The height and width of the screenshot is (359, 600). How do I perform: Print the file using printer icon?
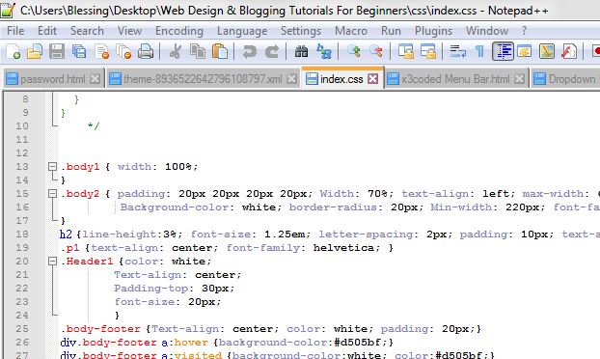(x=146, y=51)
